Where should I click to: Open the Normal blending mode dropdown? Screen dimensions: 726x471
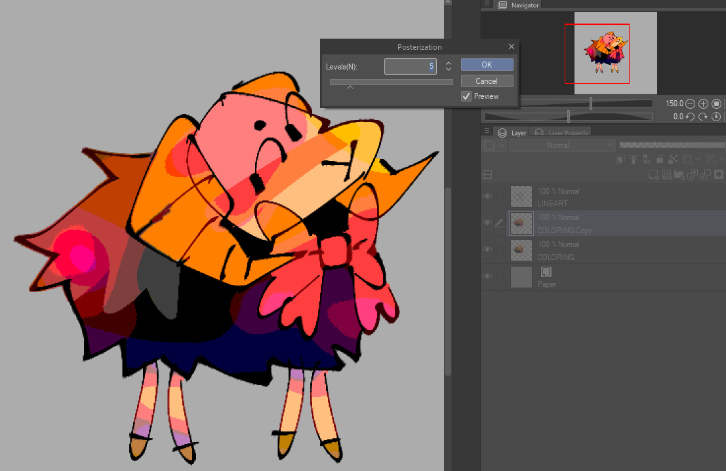click(x=562, y=145)
